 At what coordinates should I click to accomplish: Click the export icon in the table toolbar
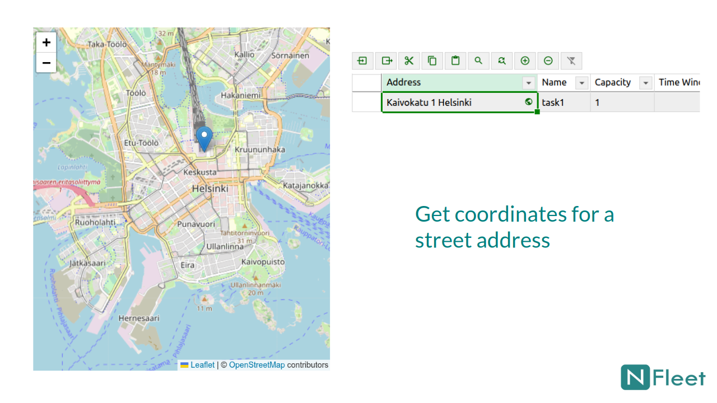pos(386,61)
